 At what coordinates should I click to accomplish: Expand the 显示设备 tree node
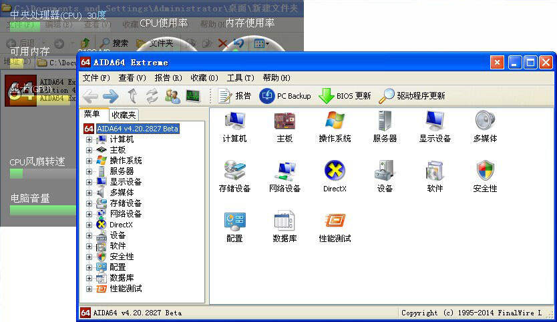pyautogui.click(x=89, y=182)
